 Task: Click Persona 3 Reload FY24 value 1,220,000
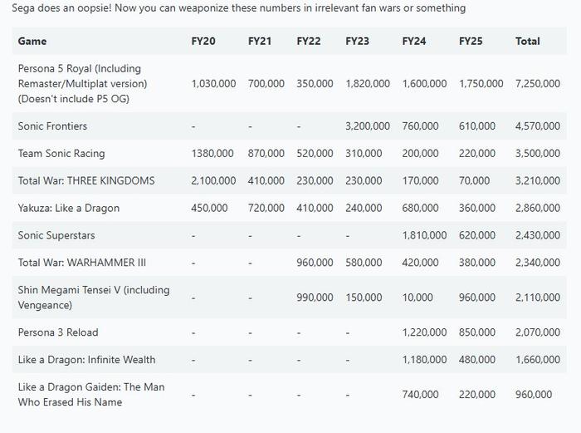tap(424, 332)
